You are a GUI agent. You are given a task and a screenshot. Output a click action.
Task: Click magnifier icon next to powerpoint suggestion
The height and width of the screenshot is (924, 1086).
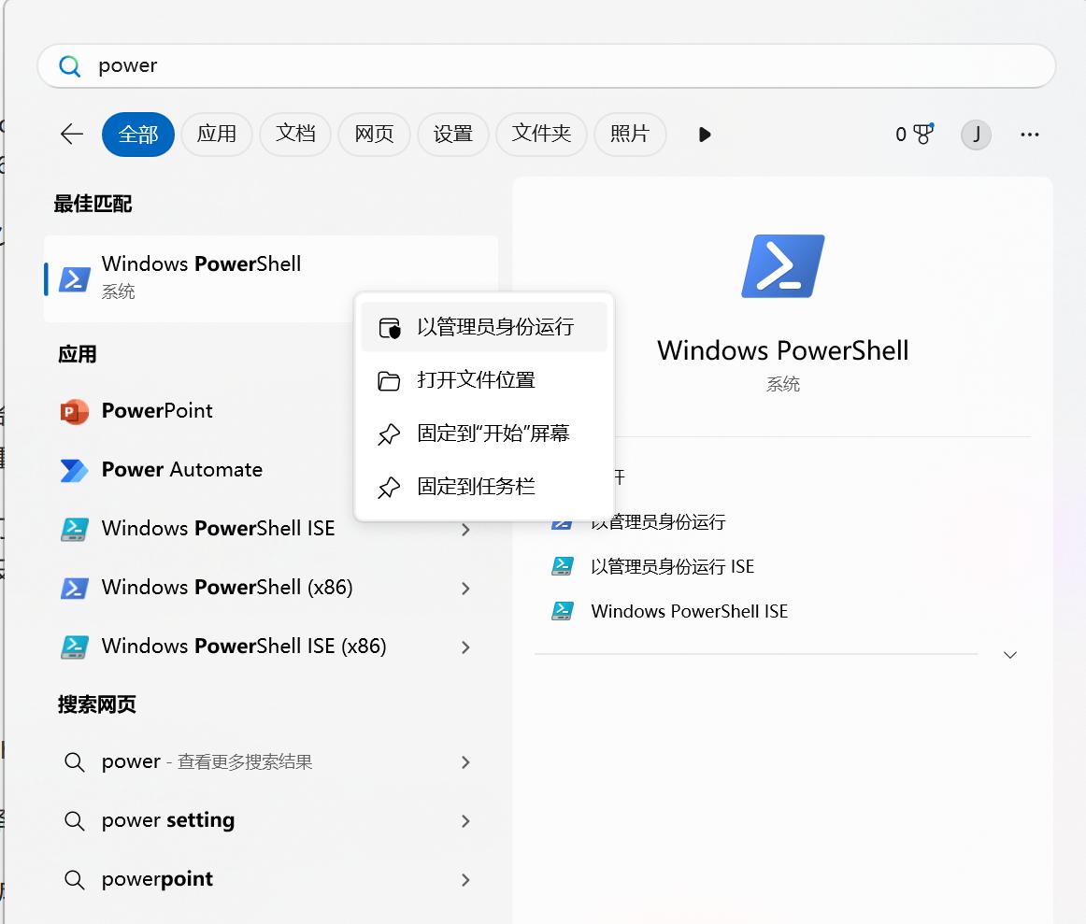point(74,880)
